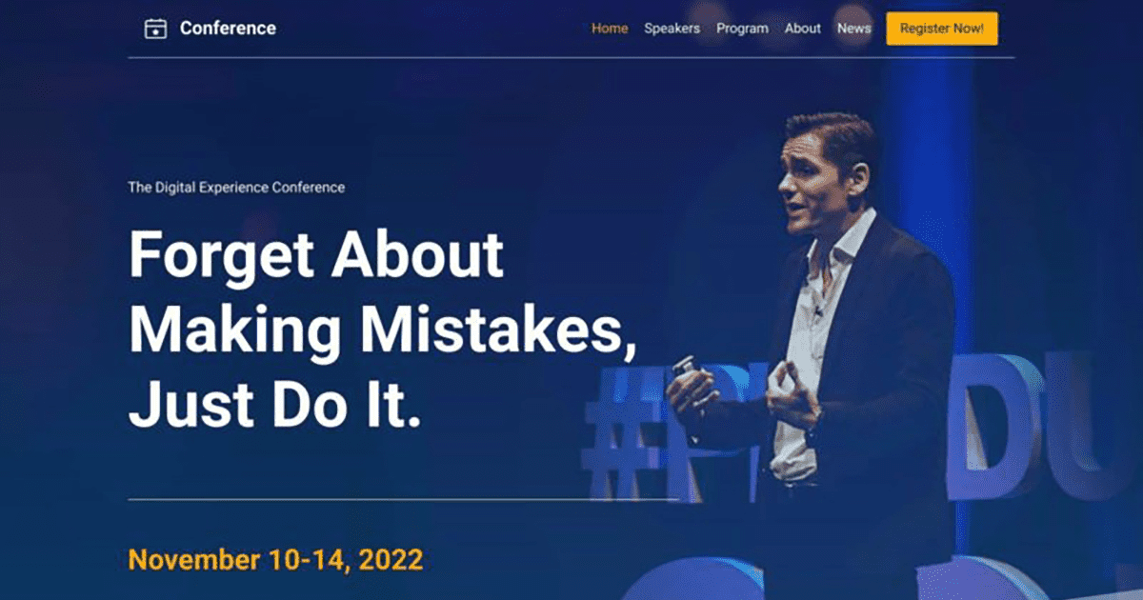1143x600 pixels.
Task: Open the Speakers page
Action: (x=672, y=29)
